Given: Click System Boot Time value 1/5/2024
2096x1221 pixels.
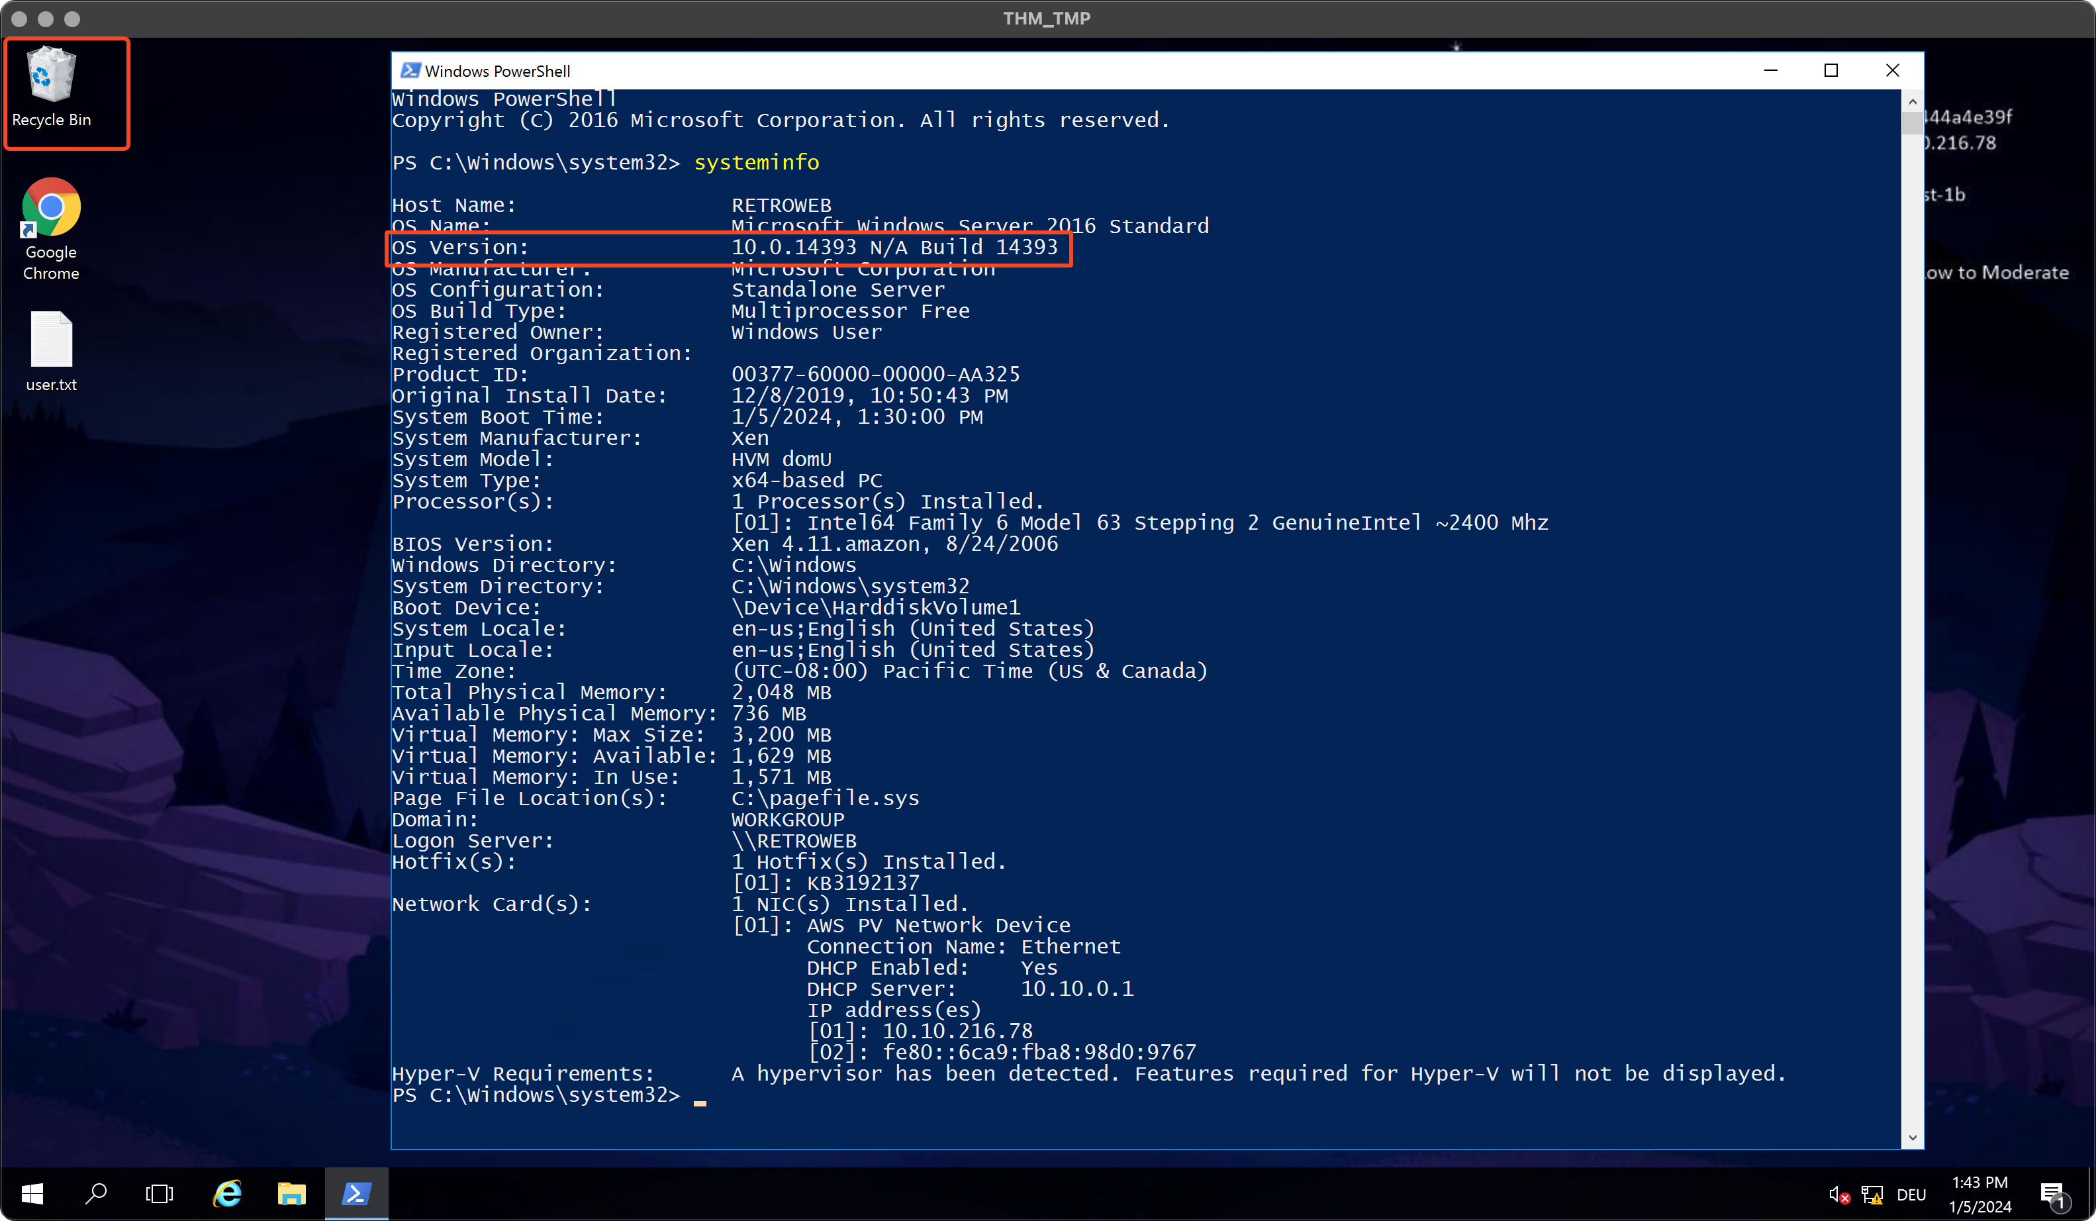Looking at the screenshot, I should pyautogui.click(x=857, y=416).
